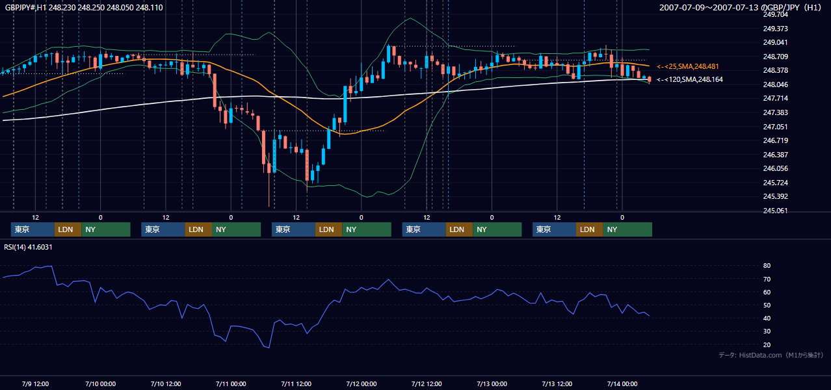Click the rightmost NY session block
The width and height of the screenshot is (831, 390).
[627, 229]
